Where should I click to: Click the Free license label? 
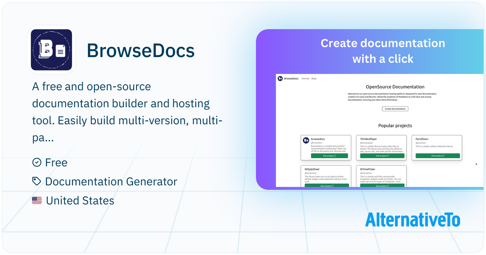56,162
